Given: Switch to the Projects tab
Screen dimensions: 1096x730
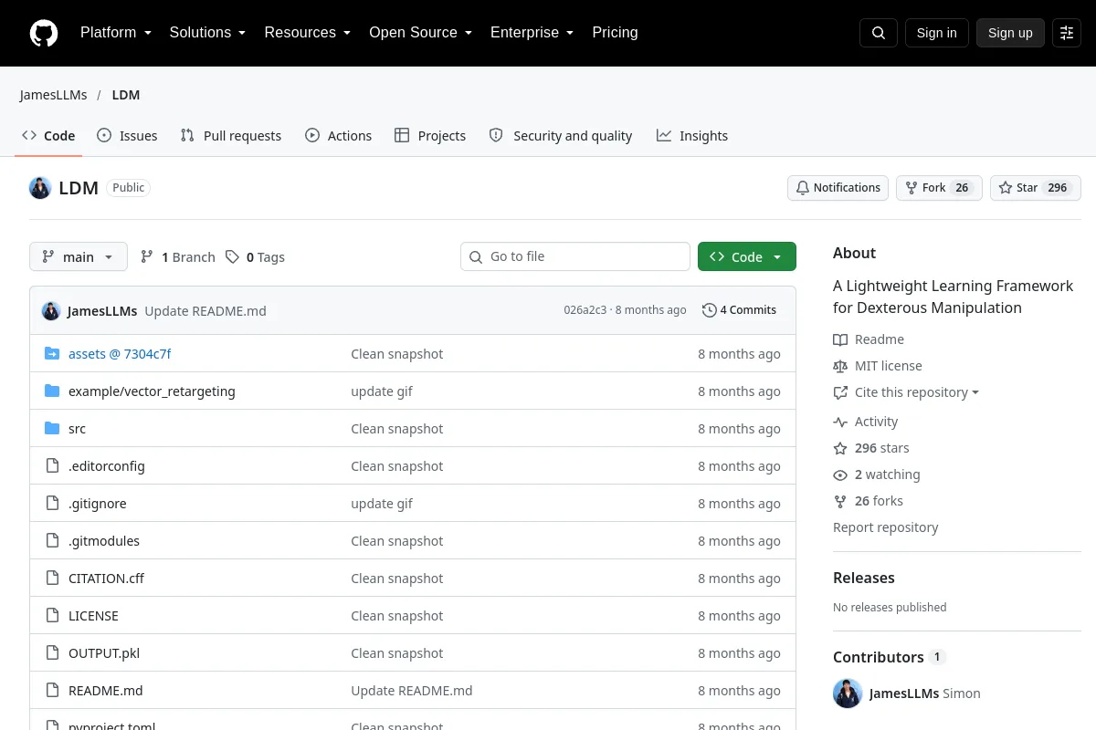Looking at the screenshot, I should pyautogui.click(x=430, y=136).
